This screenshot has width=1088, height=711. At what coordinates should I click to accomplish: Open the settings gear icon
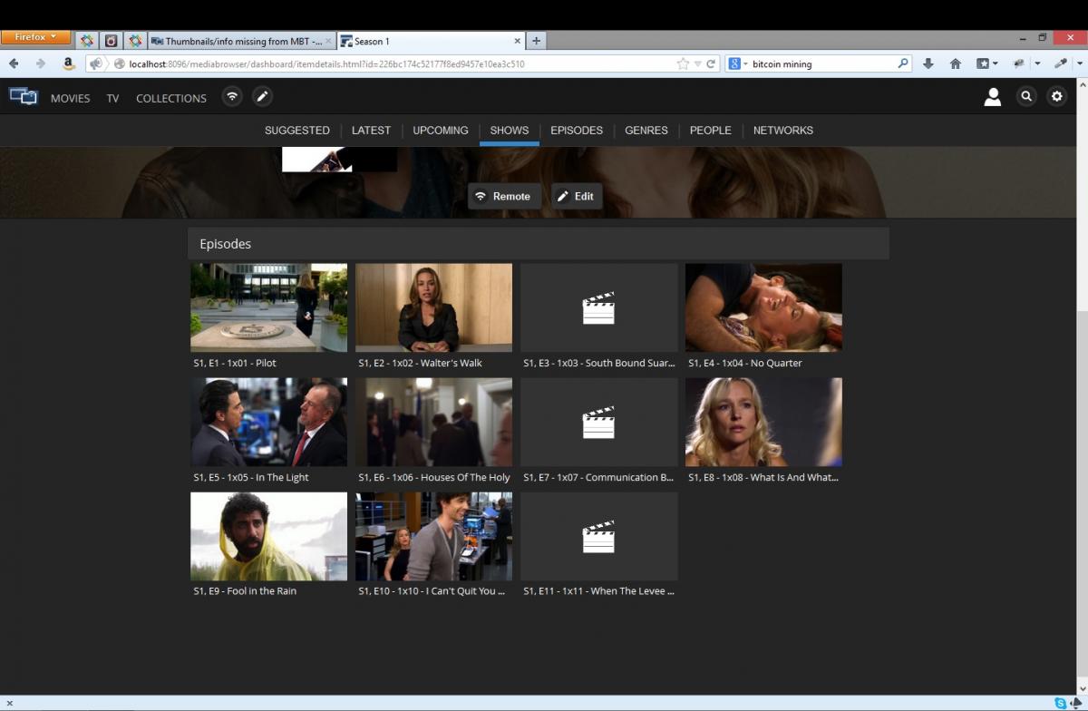[x=1056, y=96]
